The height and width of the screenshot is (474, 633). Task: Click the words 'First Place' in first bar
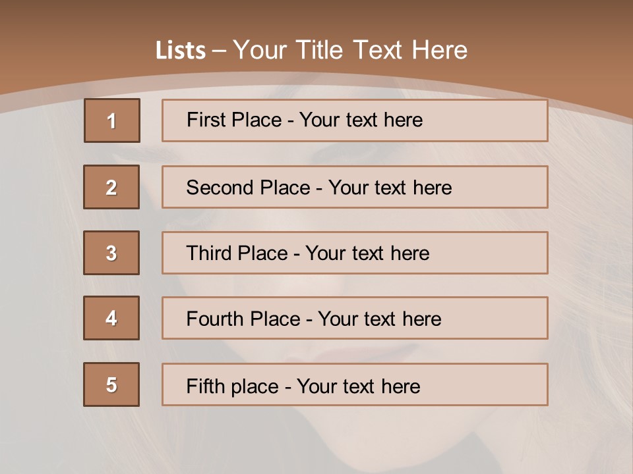pos(234,120)
